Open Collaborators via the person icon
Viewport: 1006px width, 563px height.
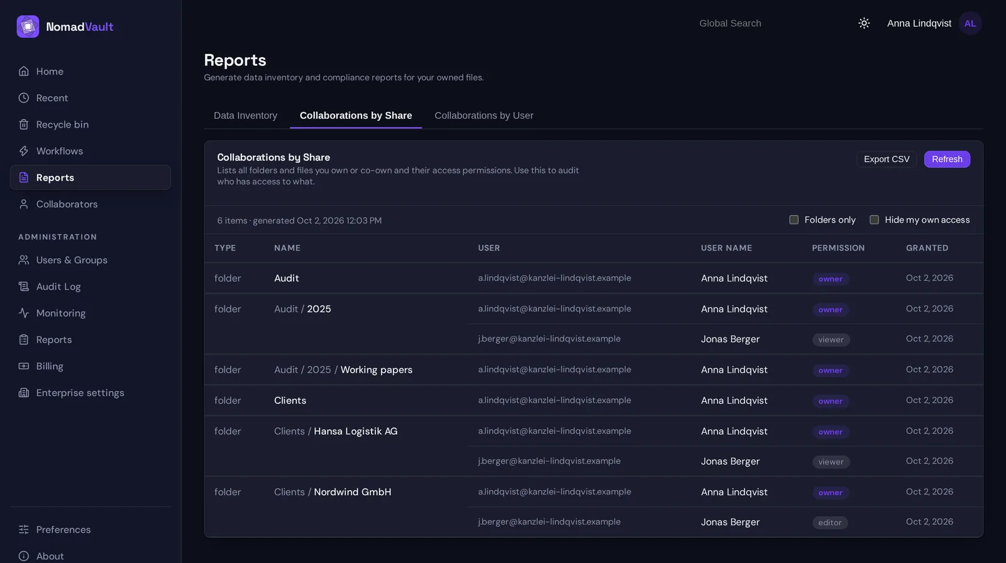click(x=24, y=204)
